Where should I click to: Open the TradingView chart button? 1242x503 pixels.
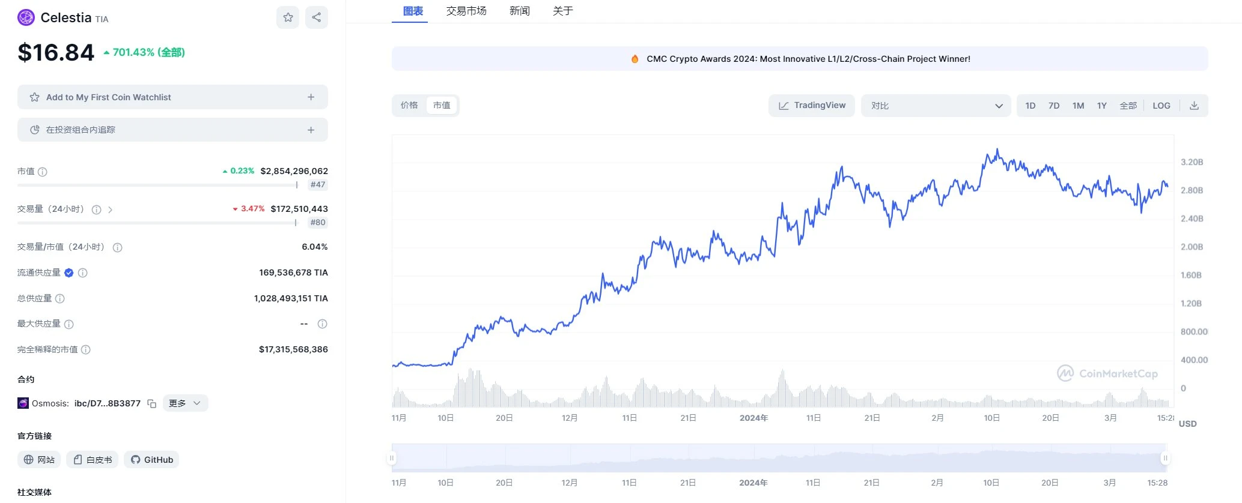(812, 106)
